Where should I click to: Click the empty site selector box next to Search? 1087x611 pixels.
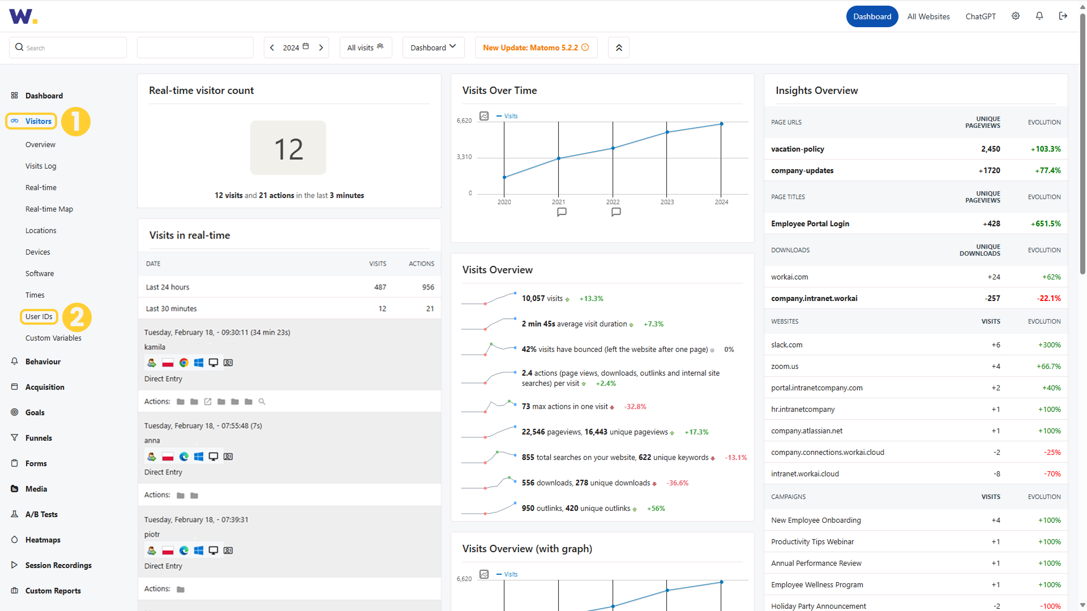(195, 48)
